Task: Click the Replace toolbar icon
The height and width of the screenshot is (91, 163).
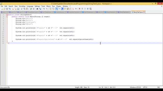Action: (x=40, y=9)
